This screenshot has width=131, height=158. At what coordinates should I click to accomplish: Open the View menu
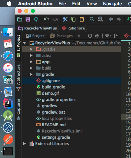pos(92,4)
